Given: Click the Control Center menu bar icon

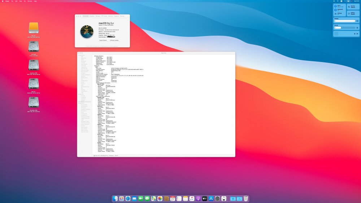Looking at the screenshot, I should [348, 1].
